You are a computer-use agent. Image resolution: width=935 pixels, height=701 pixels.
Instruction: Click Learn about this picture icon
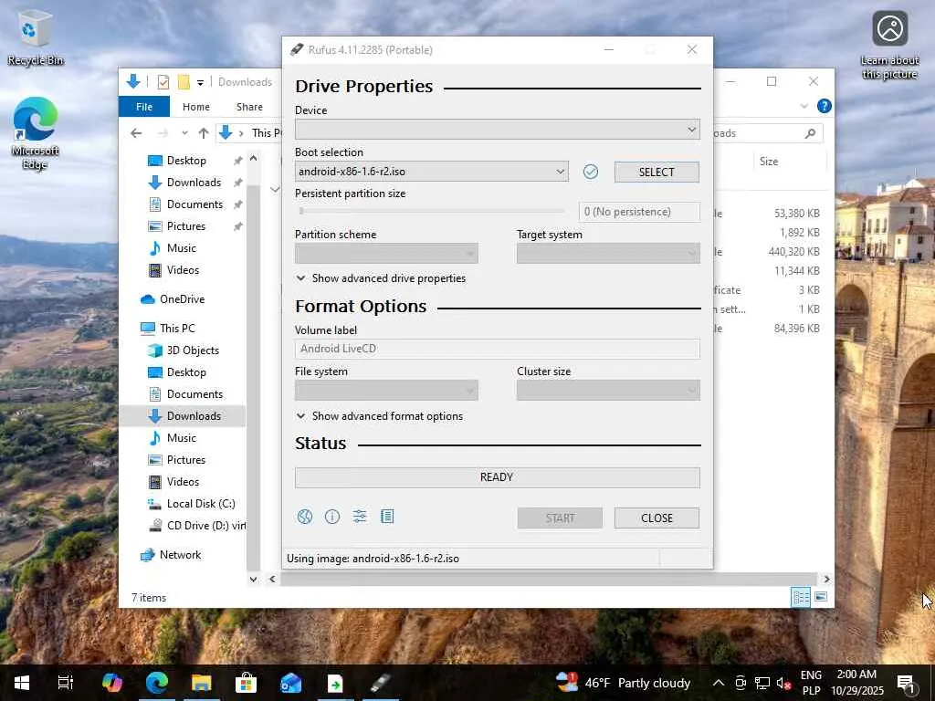click(889, 45)
